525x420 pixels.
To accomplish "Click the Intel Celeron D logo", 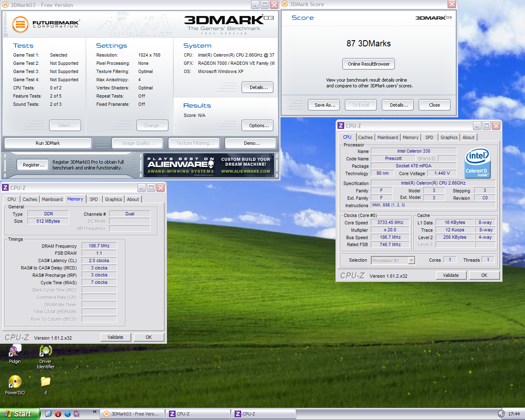I will tap(478, 163).
